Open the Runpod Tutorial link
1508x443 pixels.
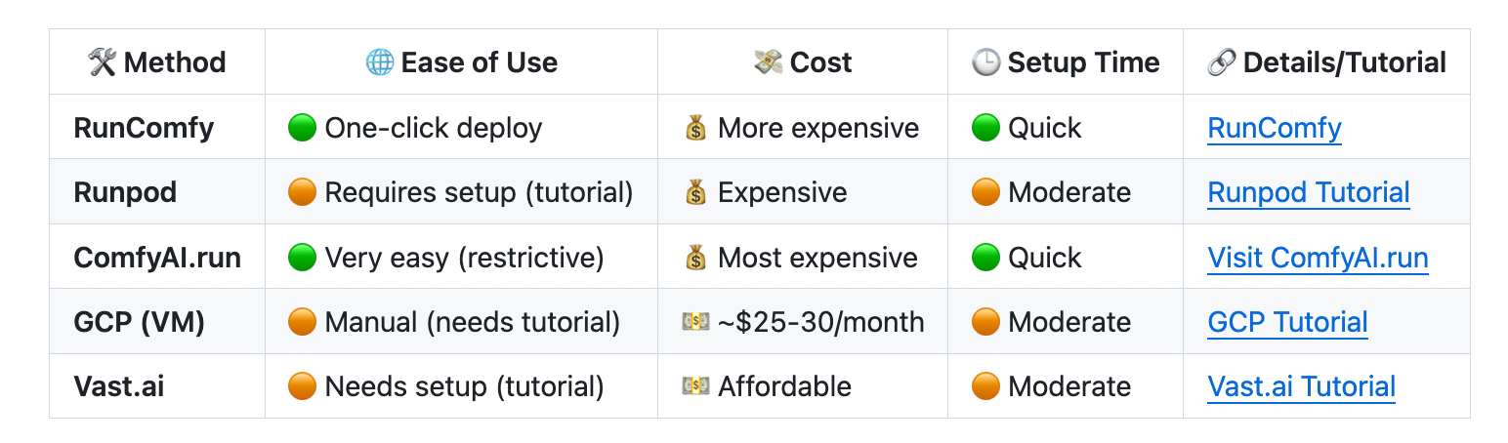pos(1309,192)
